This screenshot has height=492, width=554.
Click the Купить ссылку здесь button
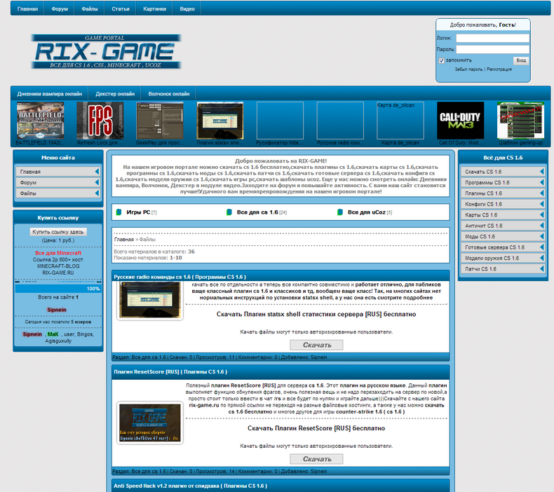tap(58, 232)
